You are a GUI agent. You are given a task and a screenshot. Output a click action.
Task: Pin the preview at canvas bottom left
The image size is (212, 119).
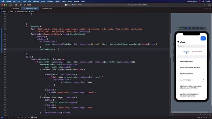tap(173, 114)
